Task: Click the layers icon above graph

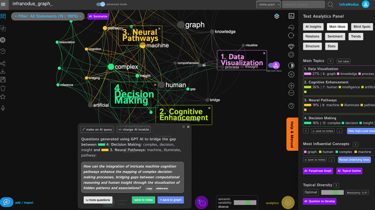Action: pyautogui.click(x=277, y=16)
